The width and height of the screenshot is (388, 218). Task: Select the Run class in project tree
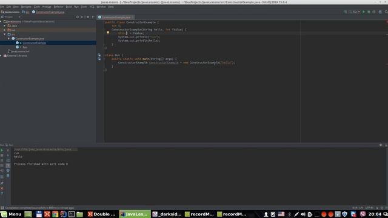pos(25,47)
